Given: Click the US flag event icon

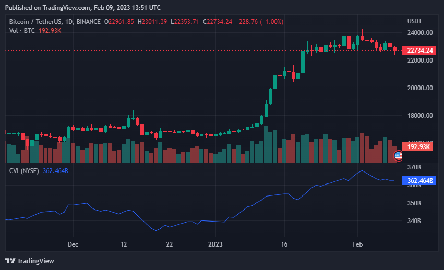Looking at the screenshot, I should (398, 155).
